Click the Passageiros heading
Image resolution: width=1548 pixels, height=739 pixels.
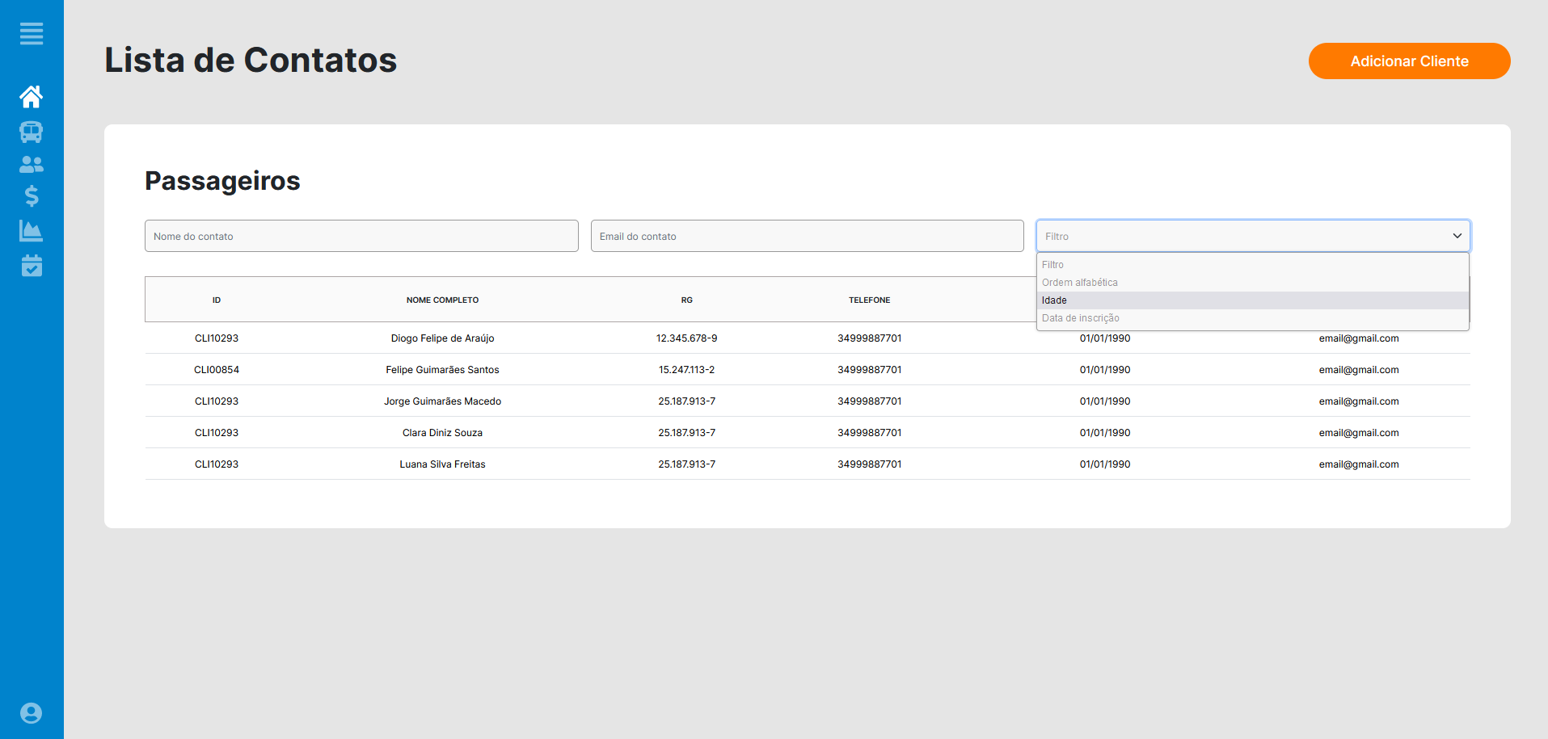point(222,181)
